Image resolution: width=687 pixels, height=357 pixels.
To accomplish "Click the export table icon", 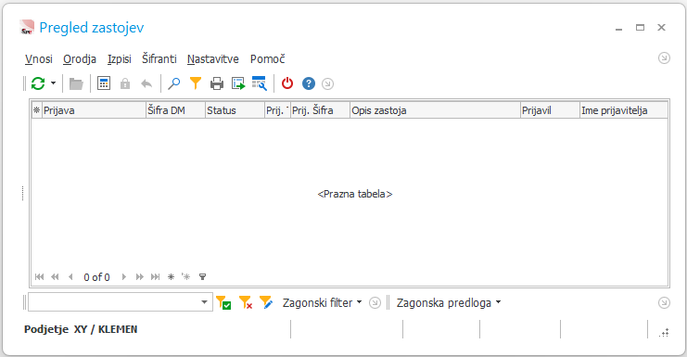I will 238,83.
